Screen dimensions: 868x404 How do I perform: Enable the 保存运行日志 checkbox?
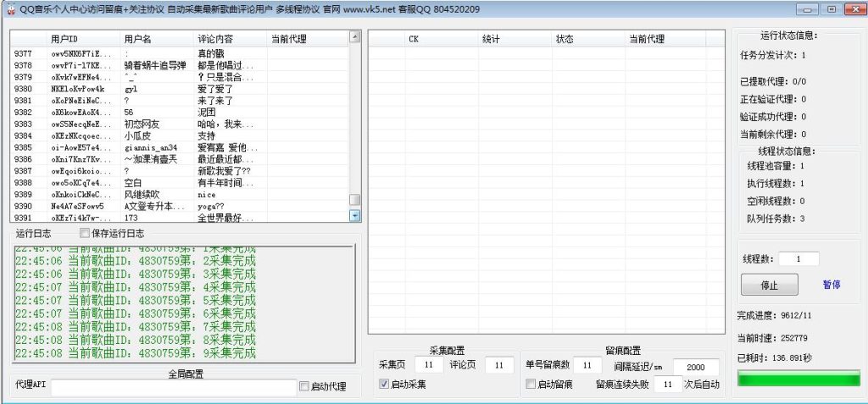[85, 234]
